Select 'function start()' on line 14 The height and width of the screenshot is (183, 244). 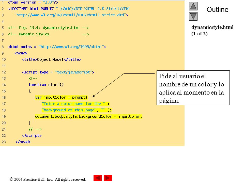coord(46,85)
